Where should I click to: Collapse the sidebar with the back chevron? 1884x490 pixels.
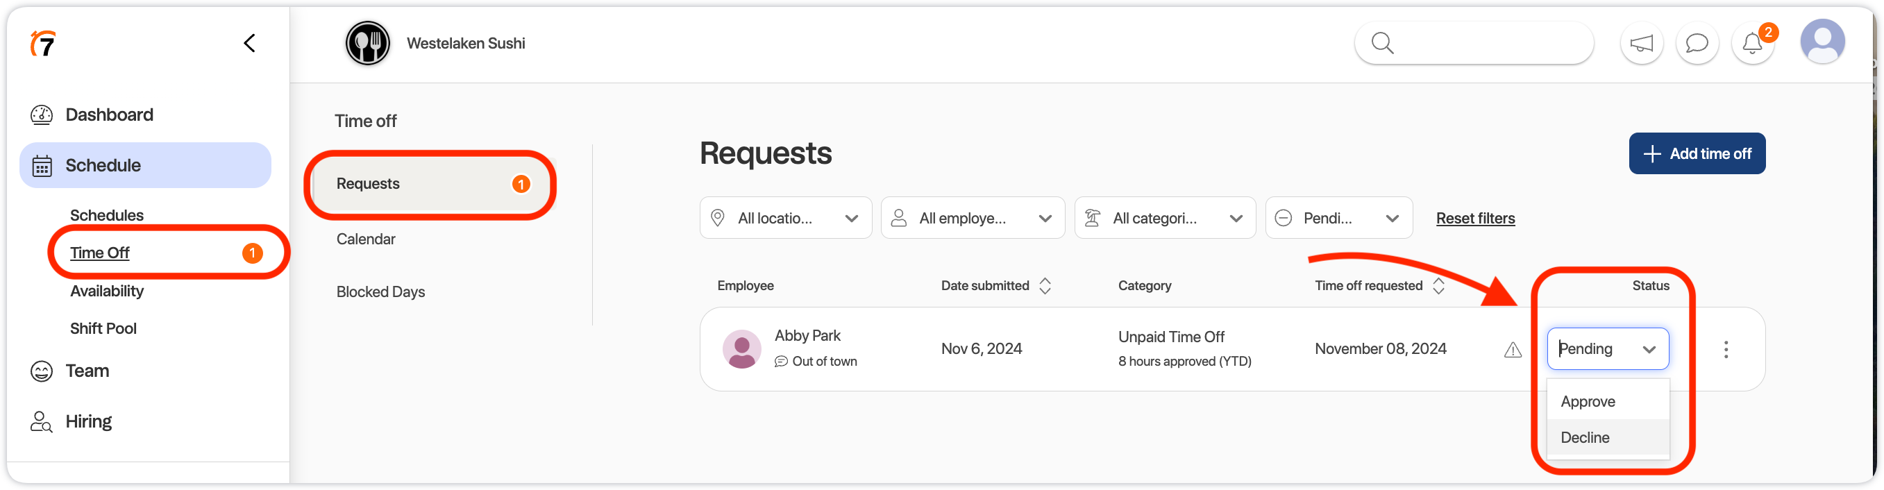click(x=249, y=43)
